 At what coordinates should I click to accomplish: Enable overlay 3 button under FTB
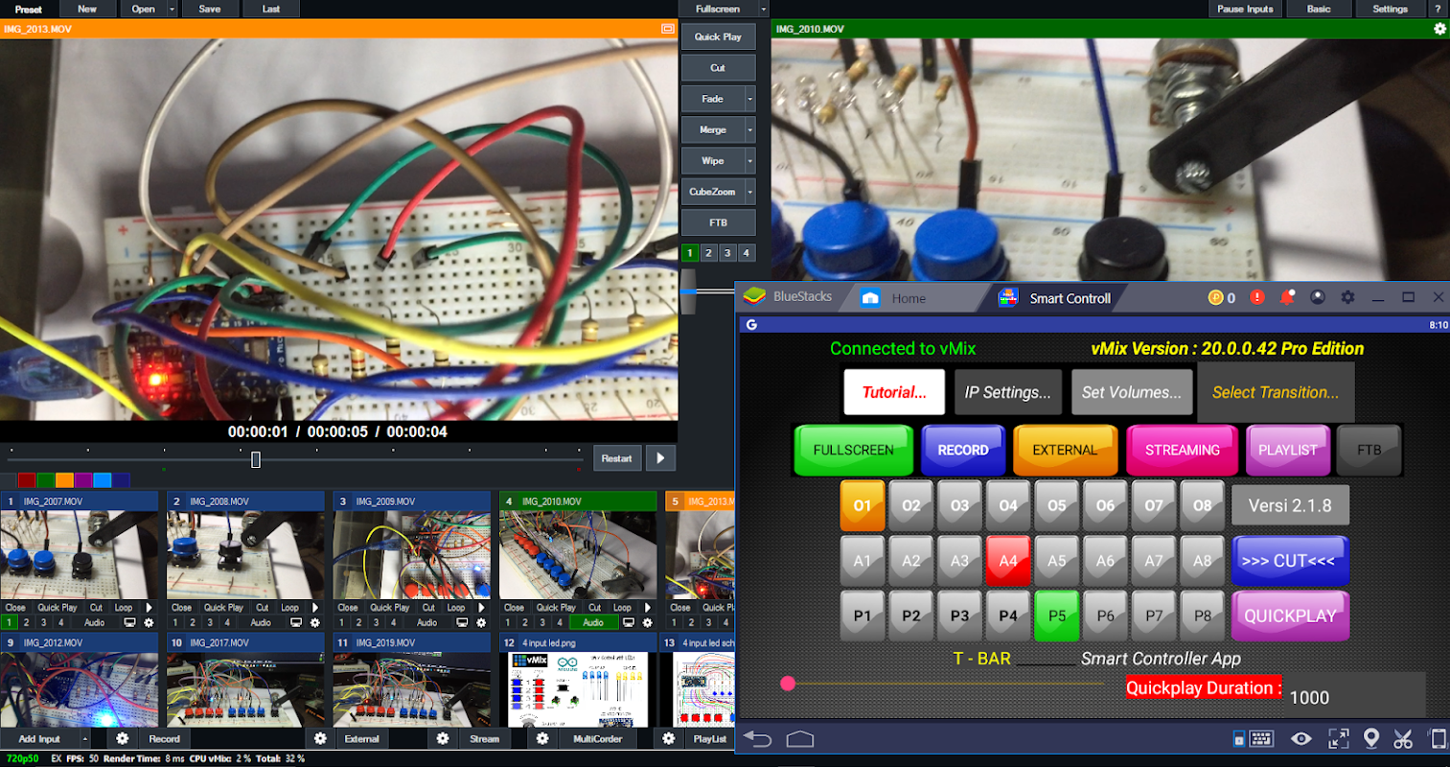pos(727,253)
